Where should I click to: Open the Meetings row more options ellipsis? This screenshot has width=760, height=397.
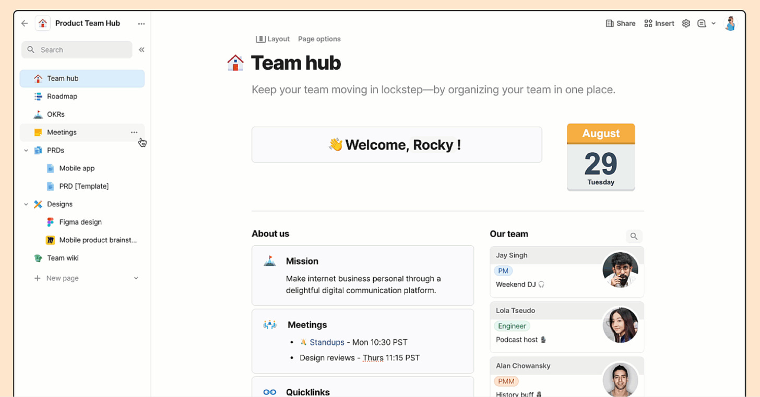point(134,132)
